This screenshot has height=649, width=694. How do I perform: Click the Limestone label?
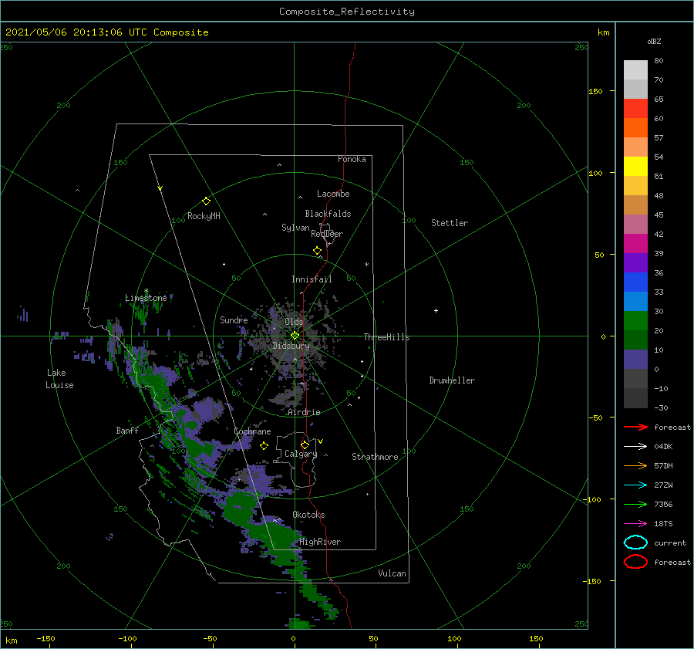tap(146, 298)
